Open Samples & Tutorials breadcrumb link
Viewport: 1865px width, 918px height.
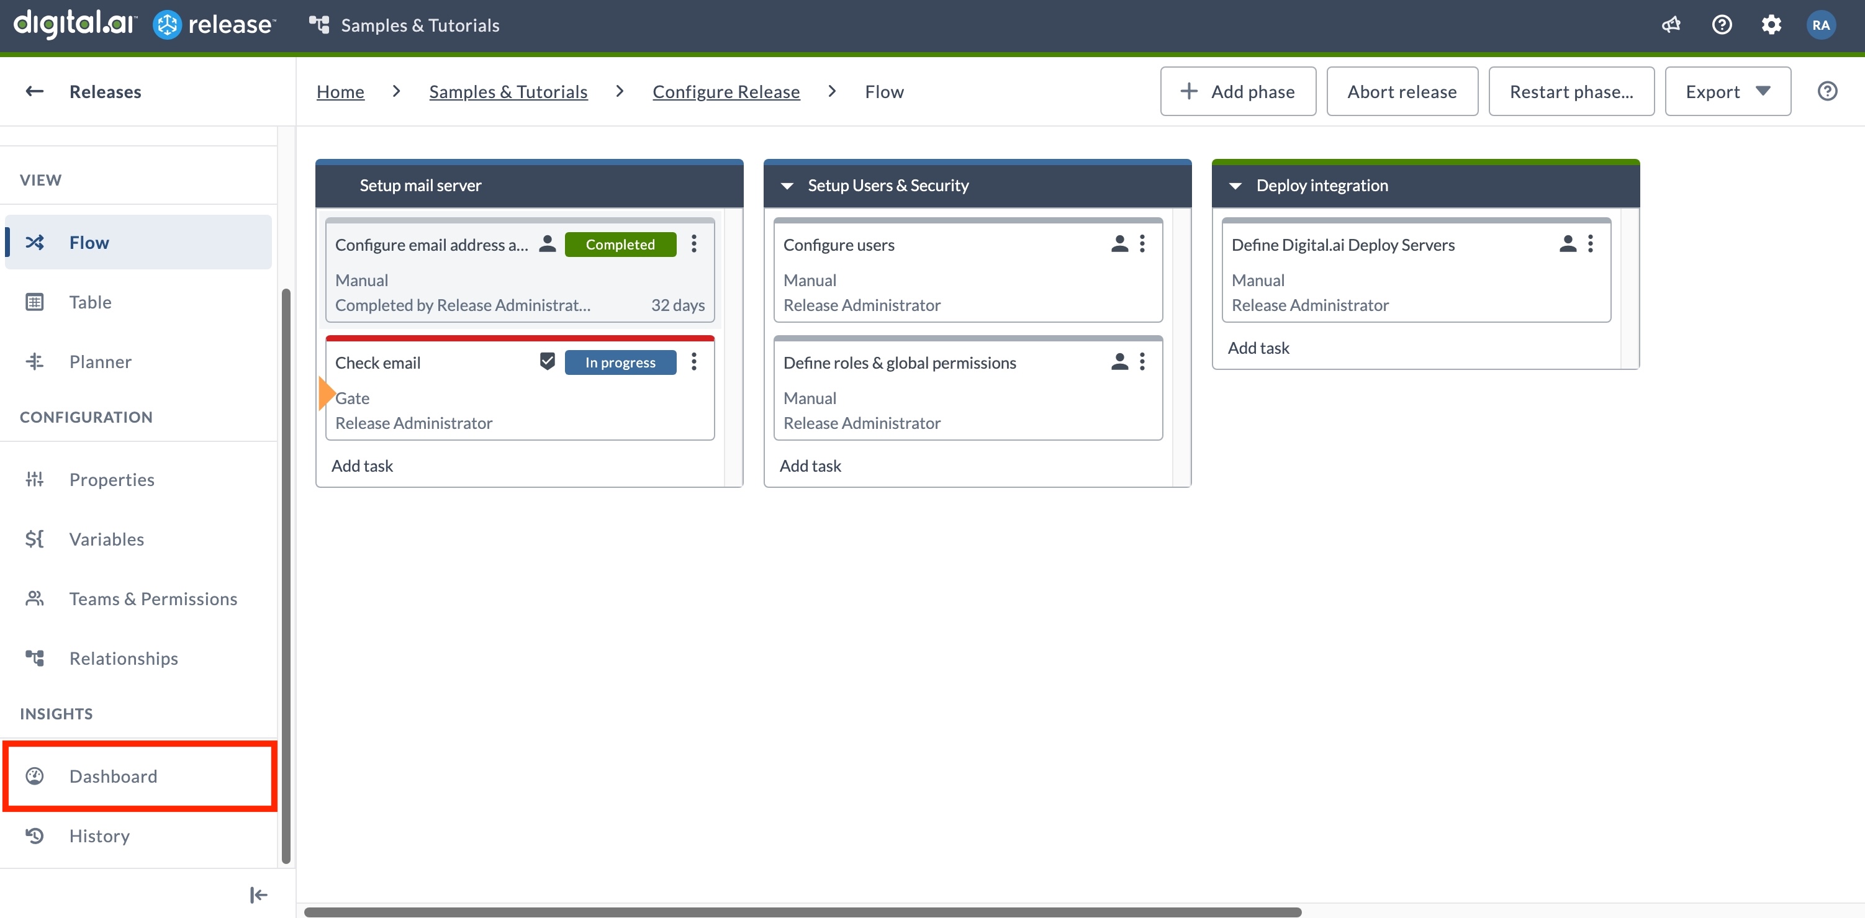(x=508, y=91)
